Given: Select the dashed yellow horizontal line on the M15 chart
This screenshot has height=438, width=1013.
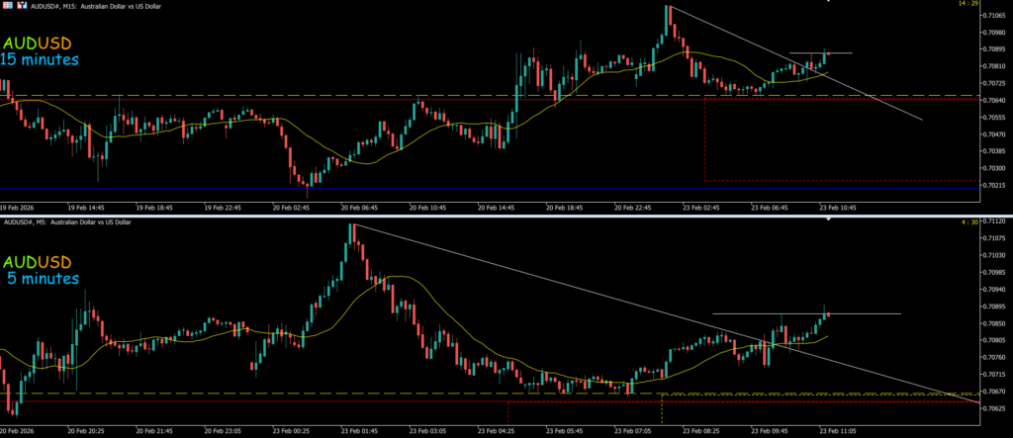Looking at the screenshot, I should [297, 96].
